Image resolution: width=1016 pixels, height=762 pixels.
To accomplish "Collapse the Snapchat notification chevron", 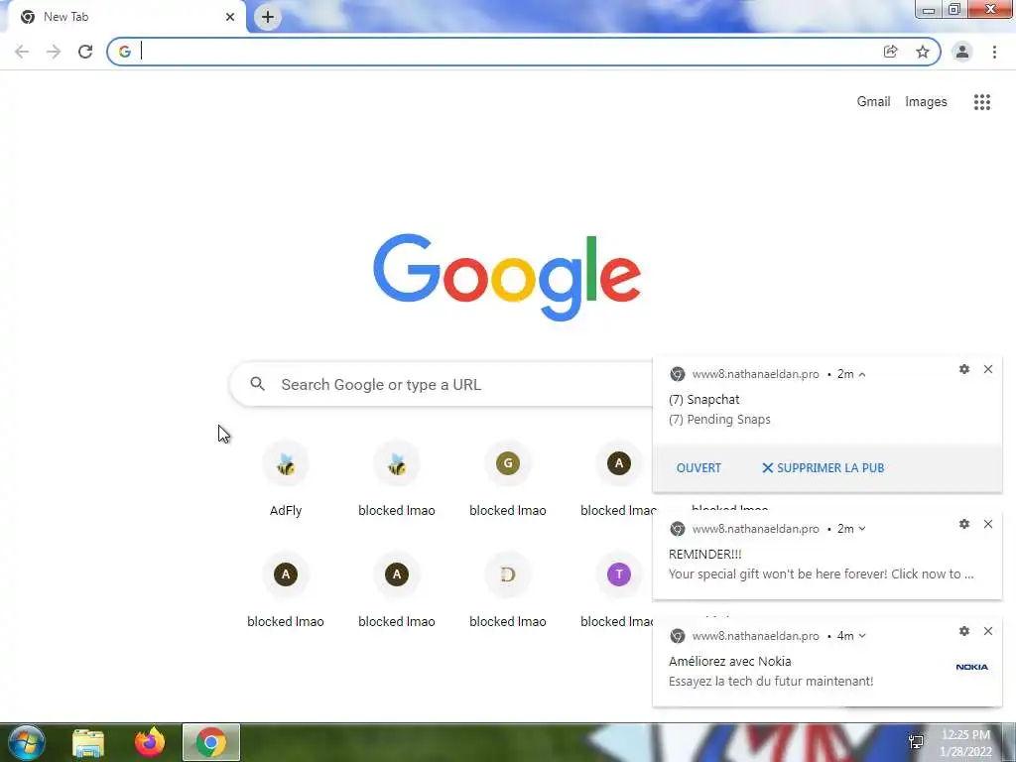I will tap(862, 374).
